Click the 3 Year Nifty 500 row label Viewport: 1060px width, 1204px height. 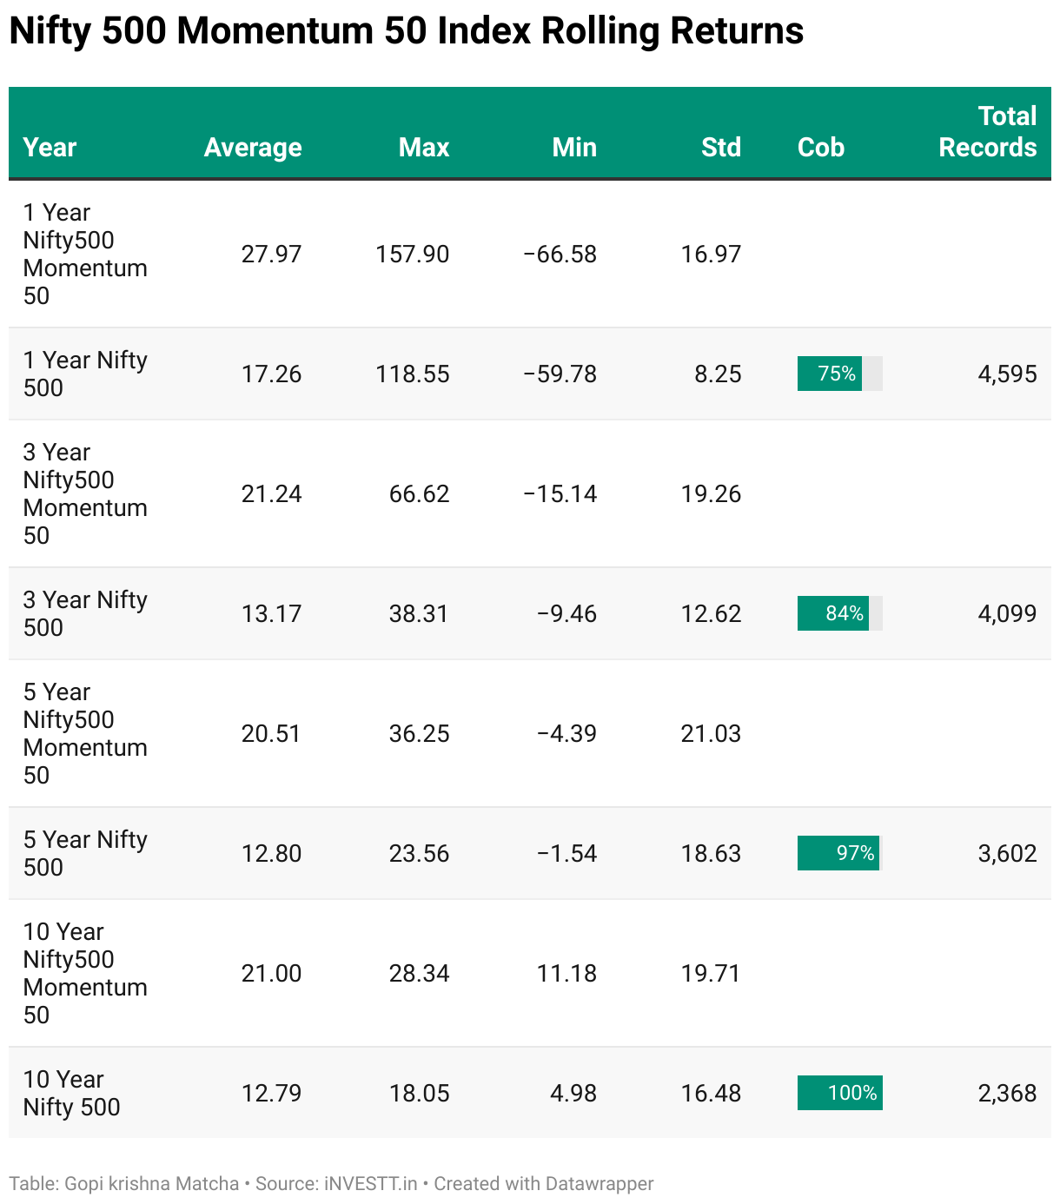click(84, 613)
